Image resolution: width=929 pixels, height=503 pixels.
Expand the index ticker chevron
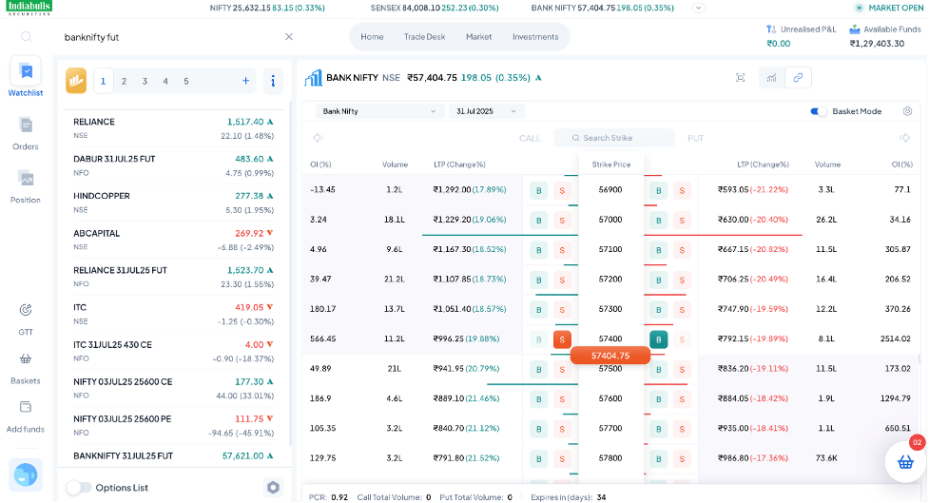pyautogui.click(x=699, y=9)
